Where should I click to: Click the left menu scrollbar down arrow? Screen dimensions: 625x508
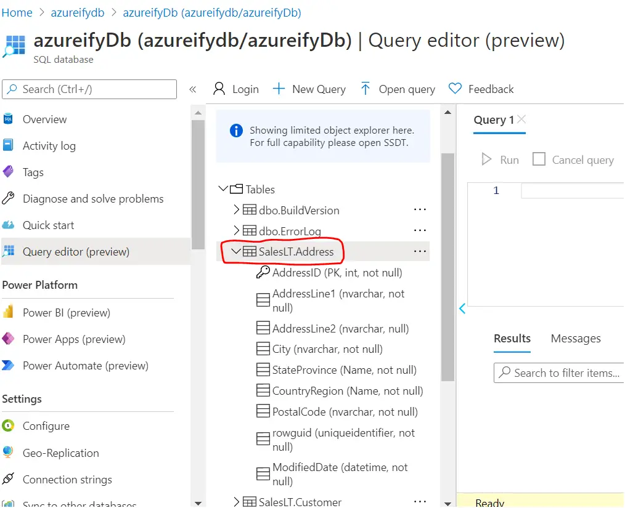pos(198,503)
